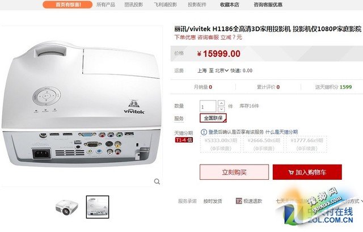The height and width of the screenshot is (232, 363).
Task: Open the 所有产品 menu item
Action: click(106, 5)
